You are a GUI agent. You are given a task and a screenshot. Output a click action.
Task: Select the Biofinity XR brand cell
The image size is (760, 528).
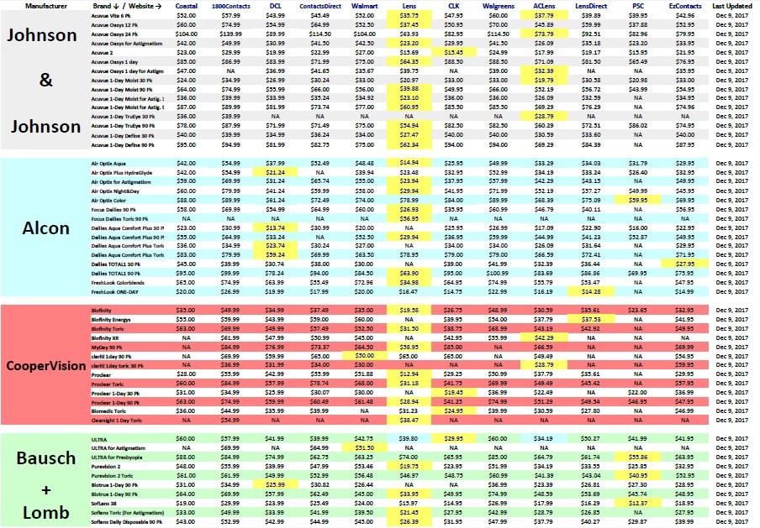105,338
